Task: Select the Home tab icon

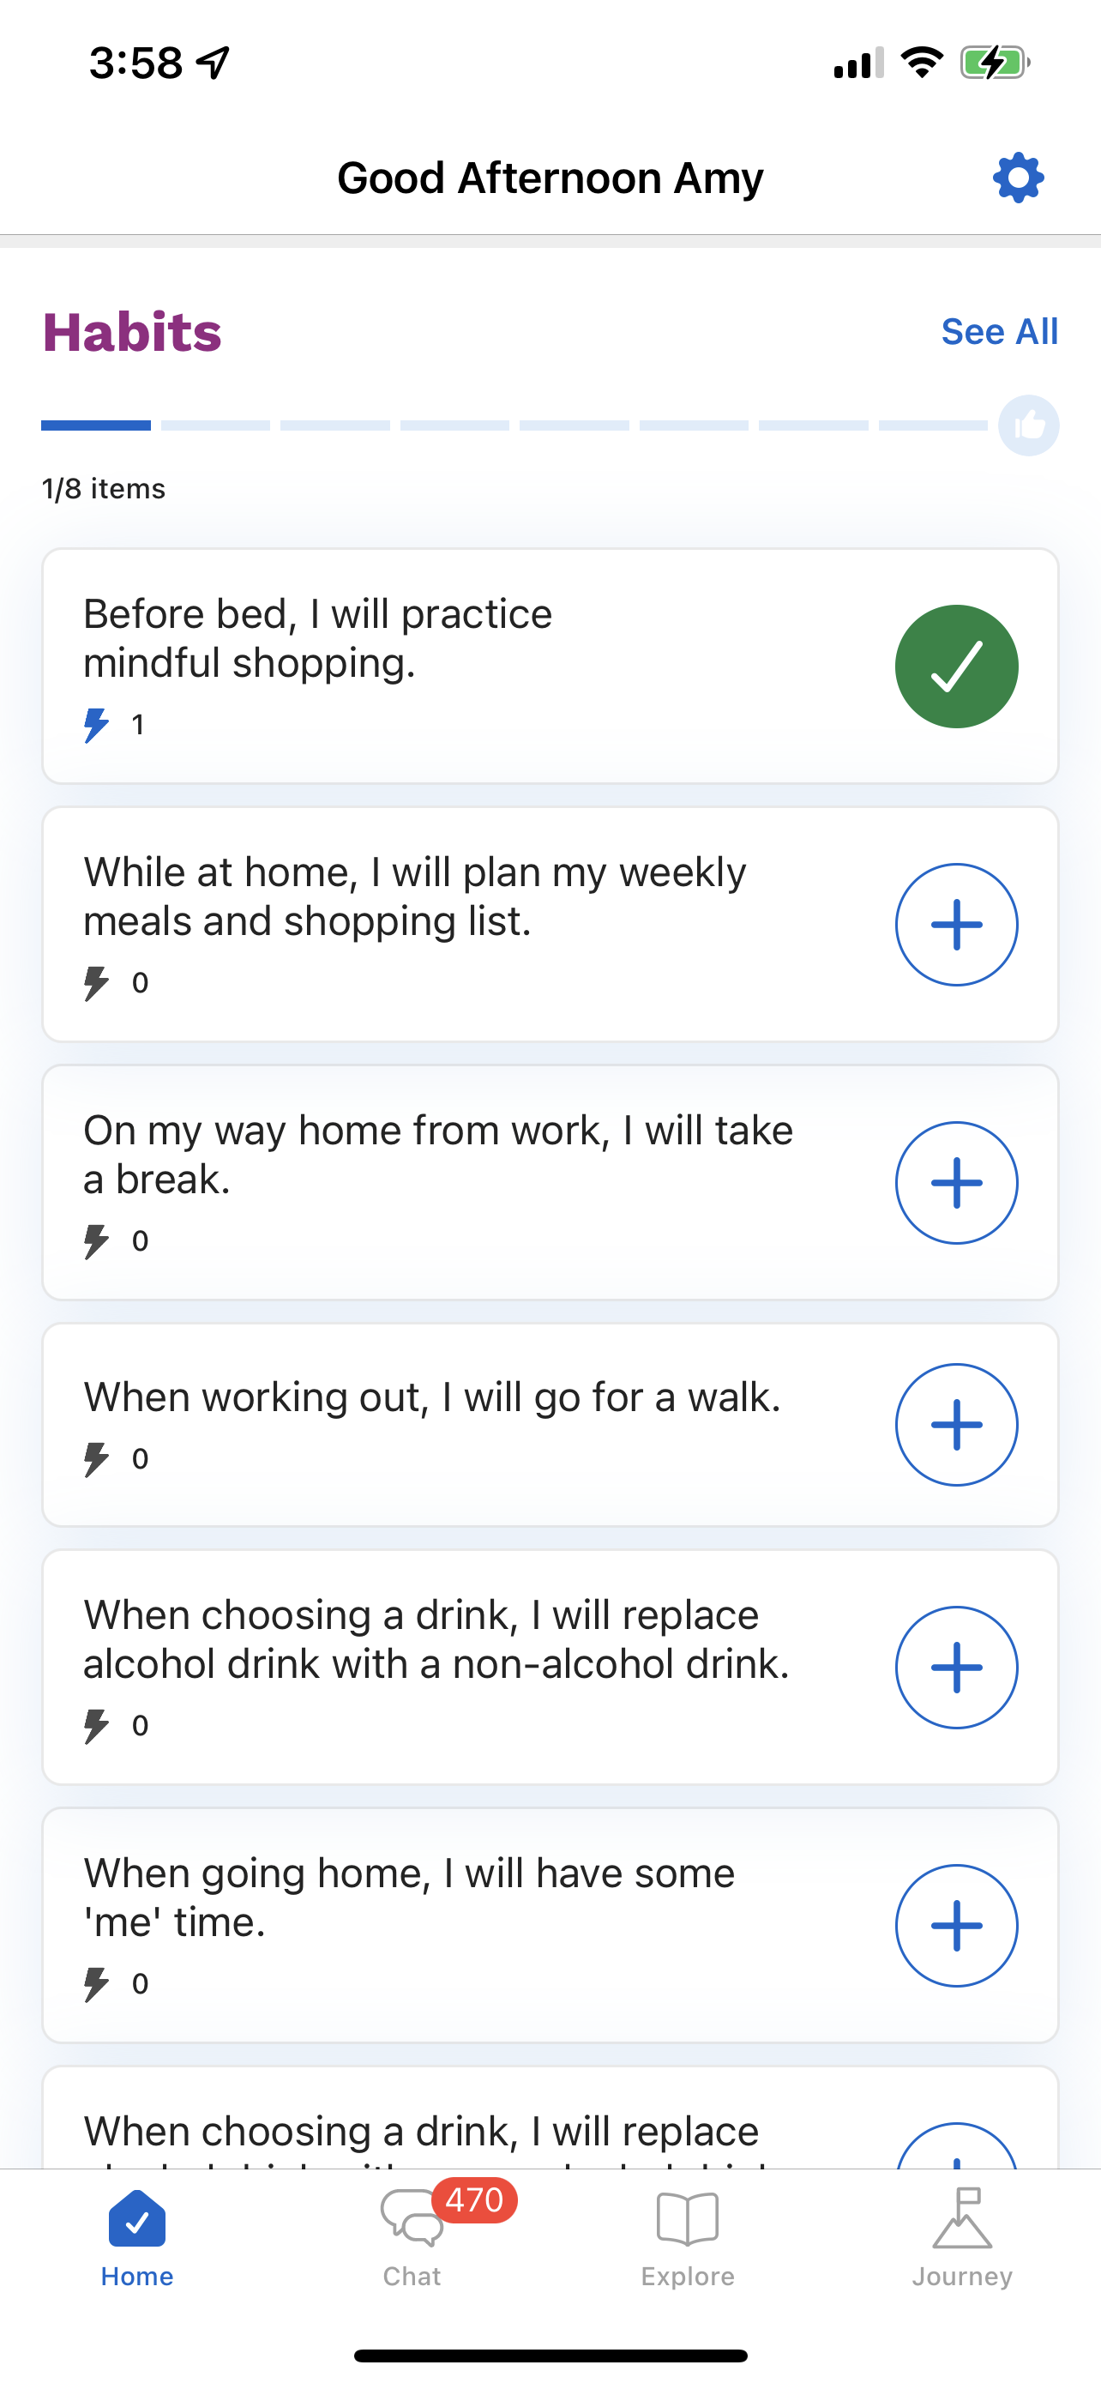Action: (x=137, y=2219)
